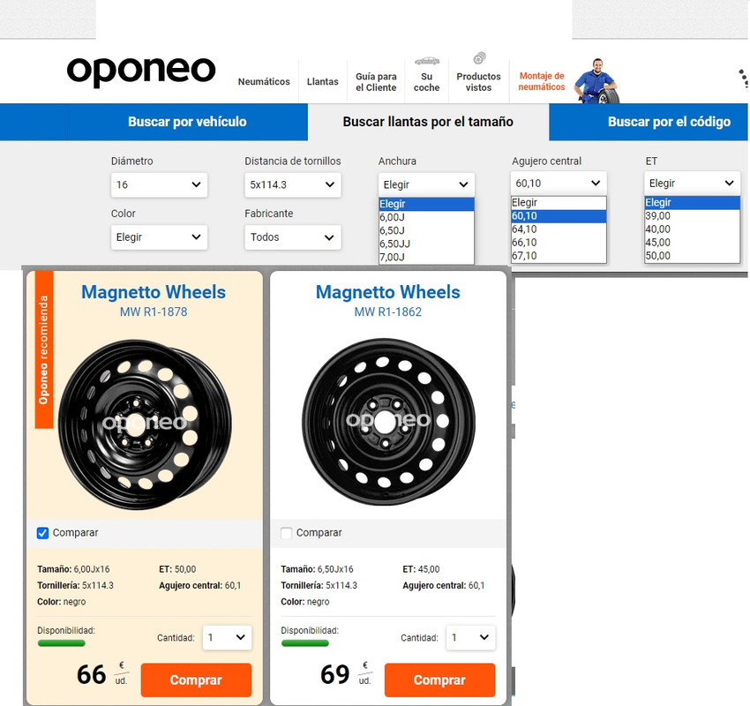
Task: Open the MW R1-1862 model link
Action: 388,312
